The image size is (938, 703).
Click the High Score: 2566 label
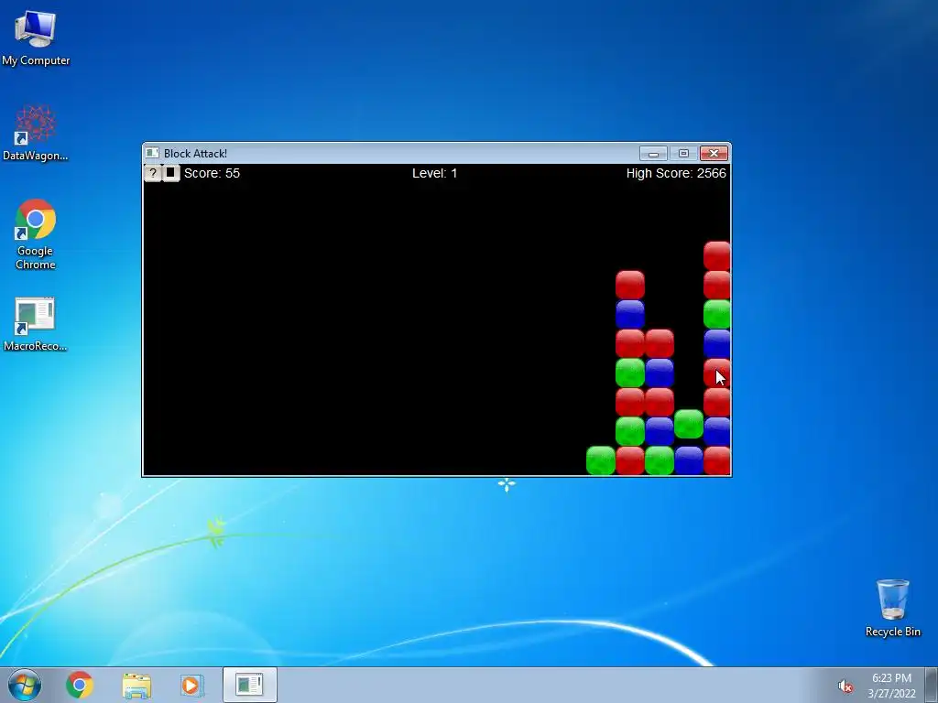pyautogui.click(x=676, y=173)
